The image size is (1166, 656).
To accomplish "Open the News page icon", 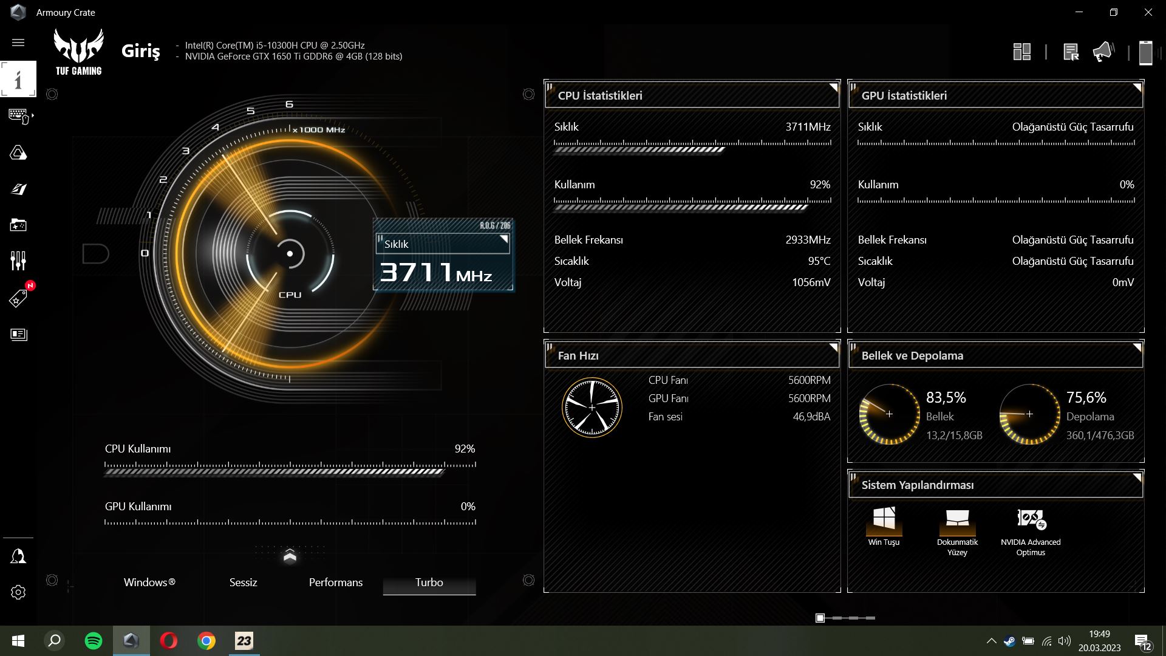I will pos(18,335).
